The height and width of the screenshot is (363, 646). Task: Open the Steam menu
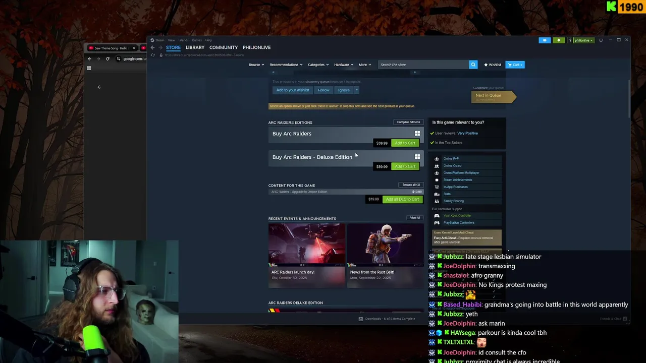point(159,40)
